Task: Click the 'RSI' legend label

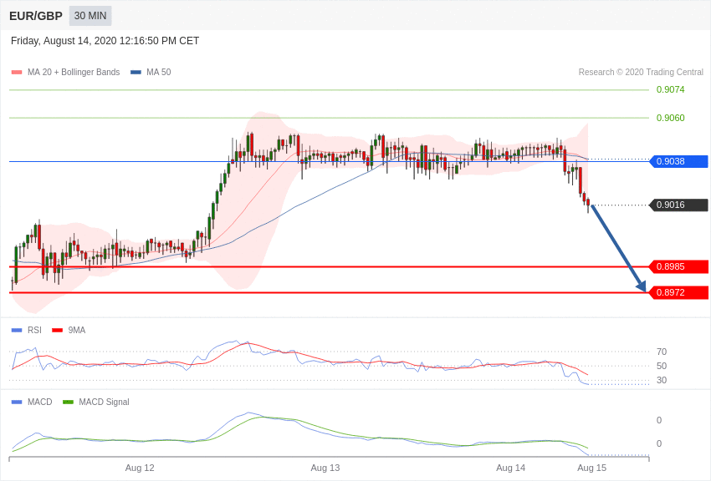Action: coord(34,331)
